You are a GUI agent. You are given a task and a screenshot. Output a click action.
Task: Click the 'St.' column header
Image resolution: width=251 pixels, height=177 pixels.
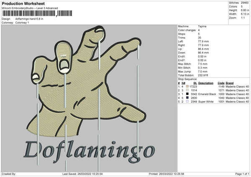(x=195, y=83)
